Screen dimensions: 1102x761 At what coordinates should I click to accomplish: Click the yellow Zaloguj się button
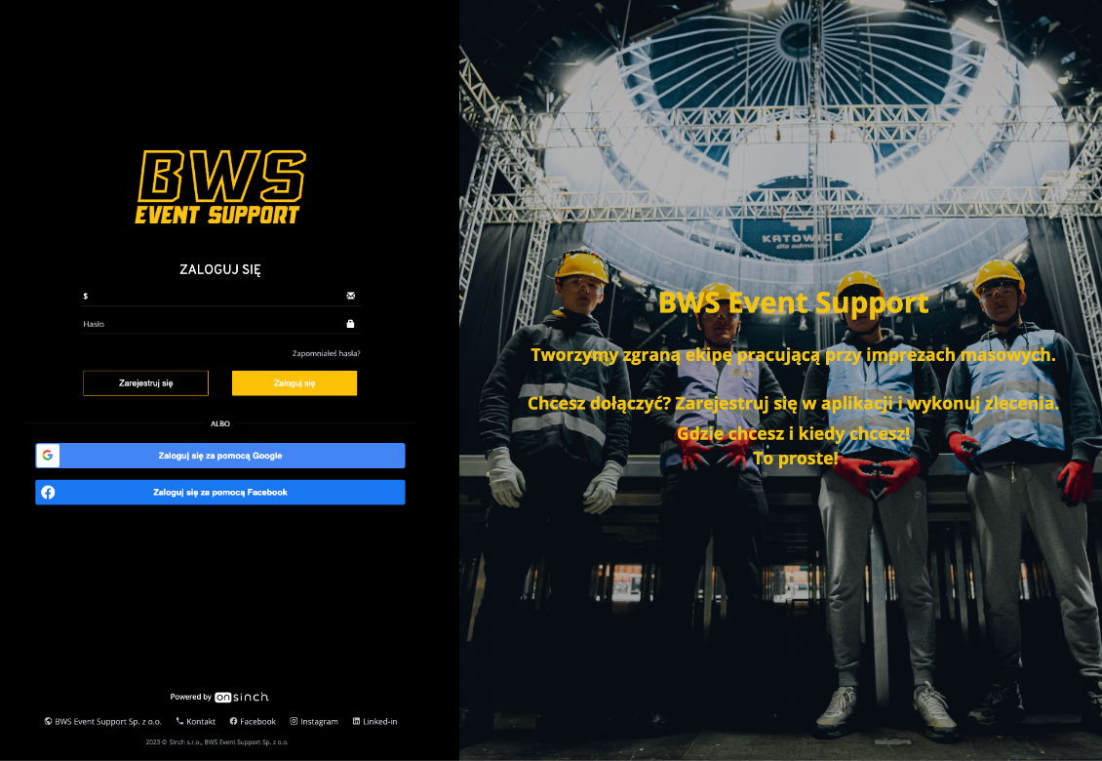click(295, 383)
